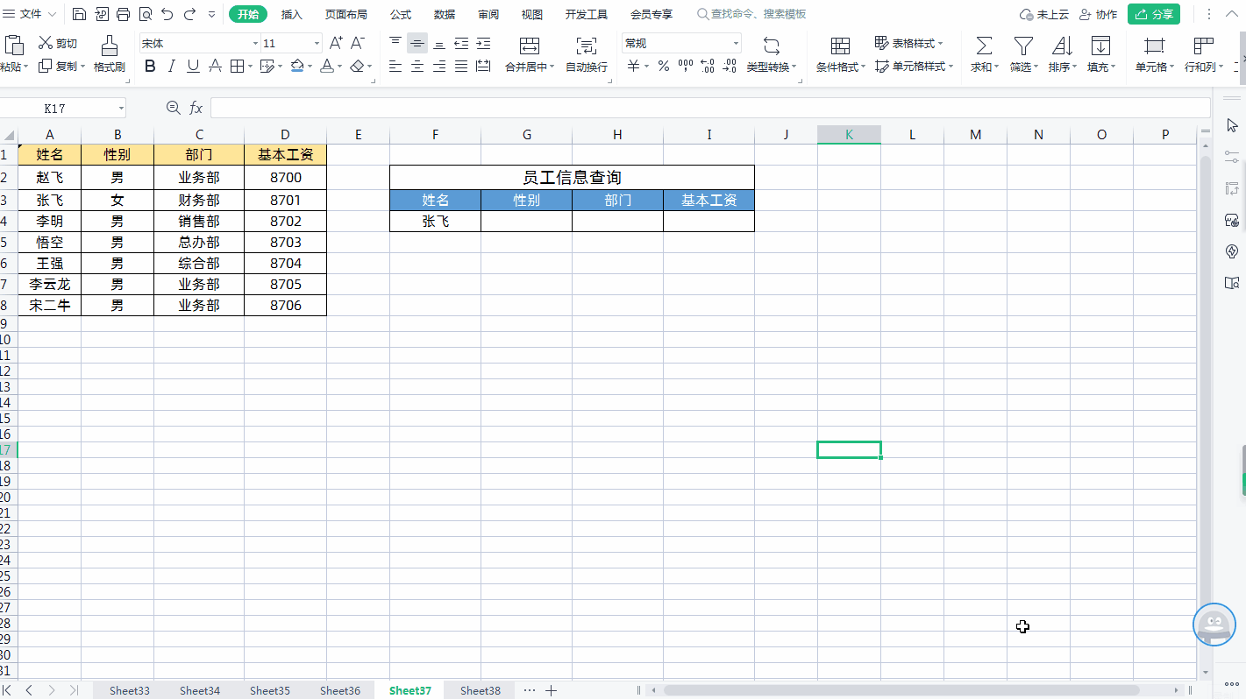Click the fill color paint bucket swatch
This screenshot has width=1246, height=699.
[297, 66]
